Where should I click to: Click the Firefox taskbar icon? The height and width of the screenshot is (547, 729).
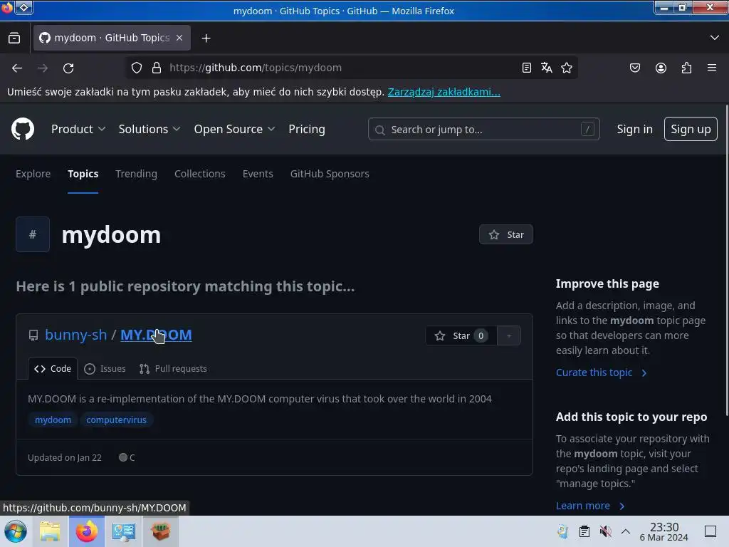click(x=87, y=531)
